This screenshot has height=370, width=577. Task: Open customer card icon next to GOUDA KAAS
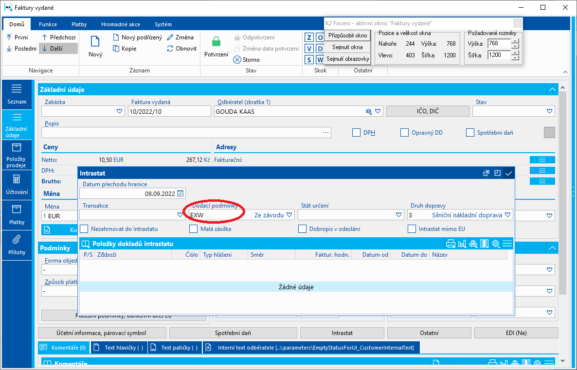click(x=369, y=111)
